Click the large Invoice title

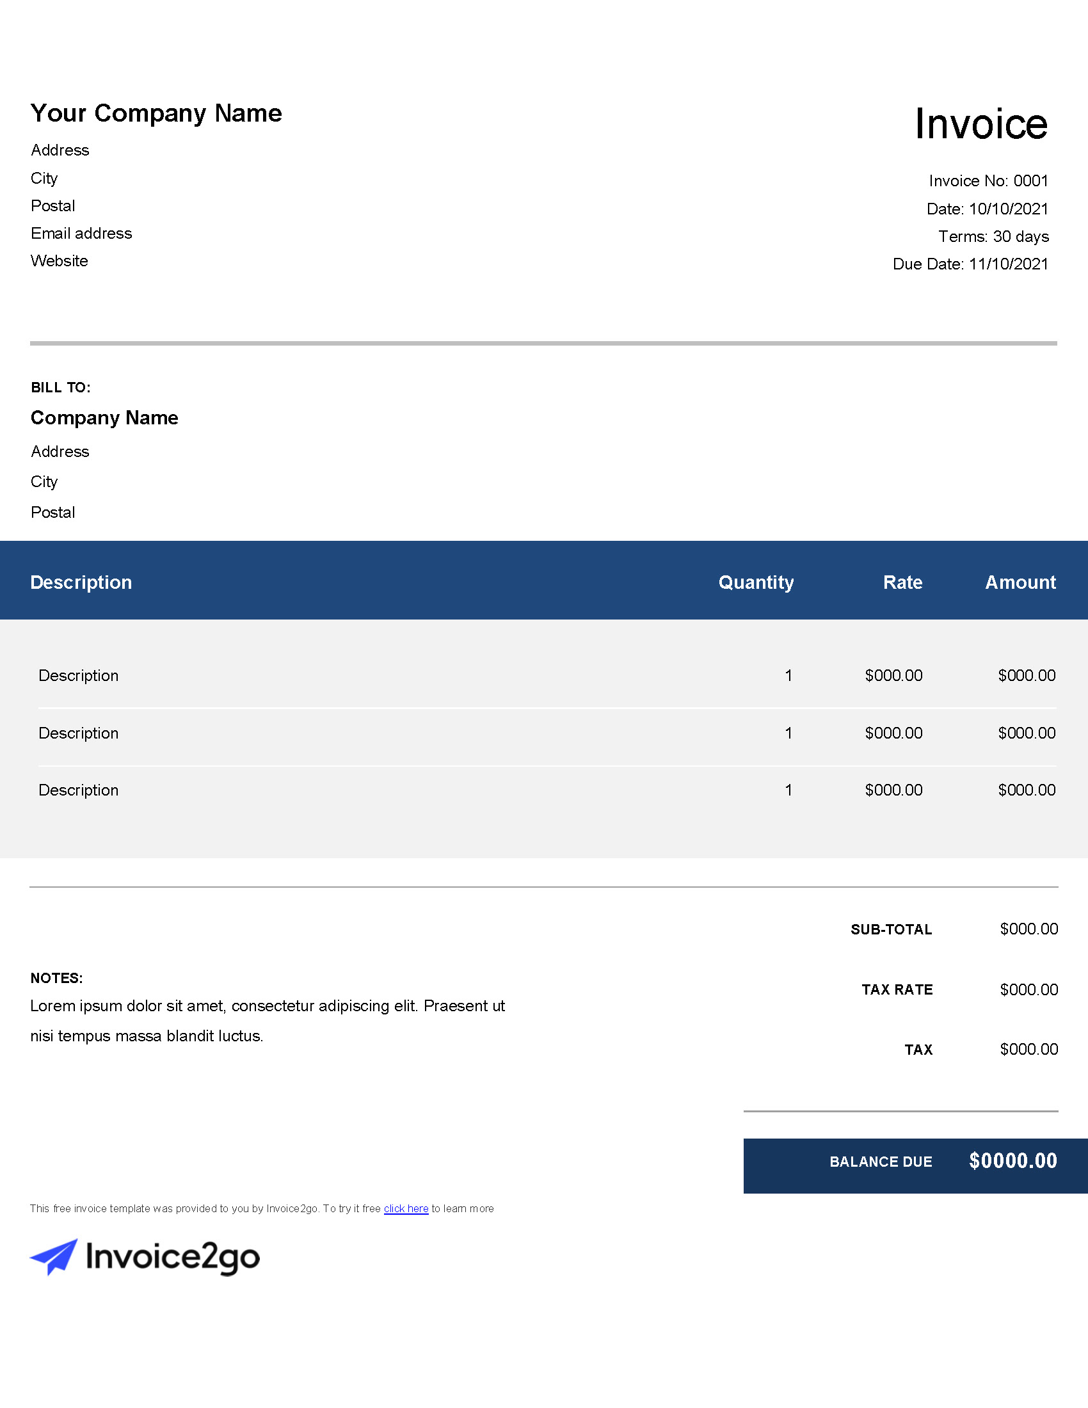tap(980, 124)
